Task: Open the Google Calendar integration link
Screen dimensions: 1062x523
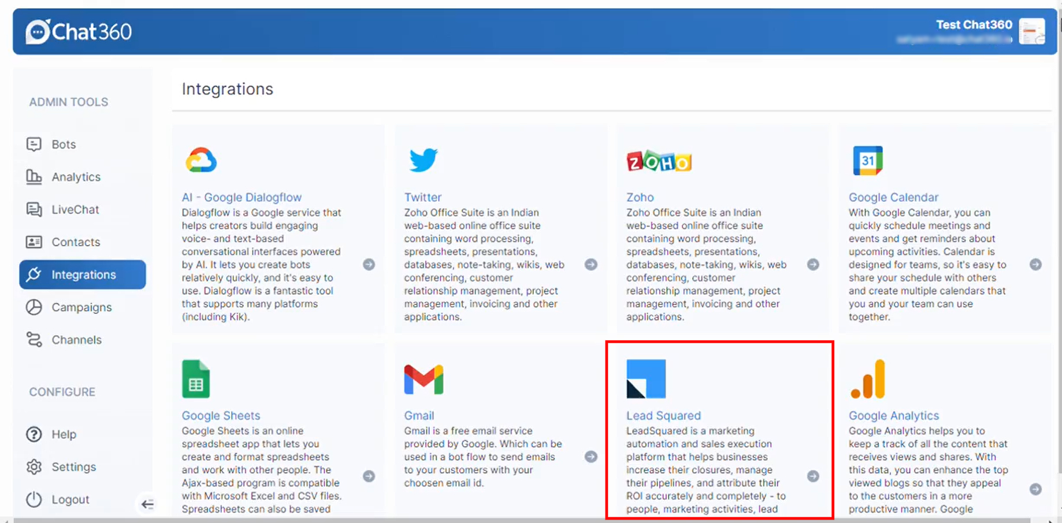Action: (x=893, y=197)
